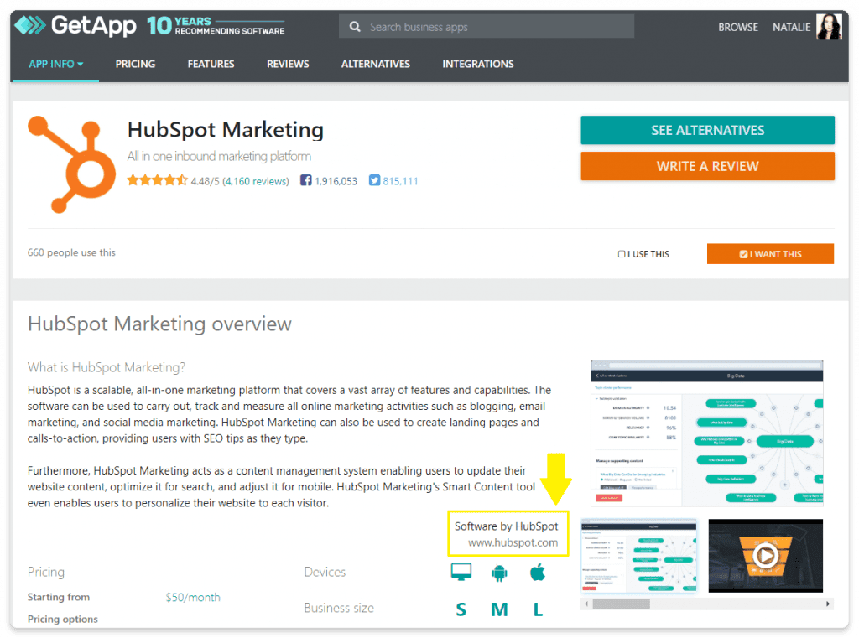The width and height of the screenshot is (859, 638).
Task: Click the Twitter icon beside 815,111
Action: pos(374,180)
